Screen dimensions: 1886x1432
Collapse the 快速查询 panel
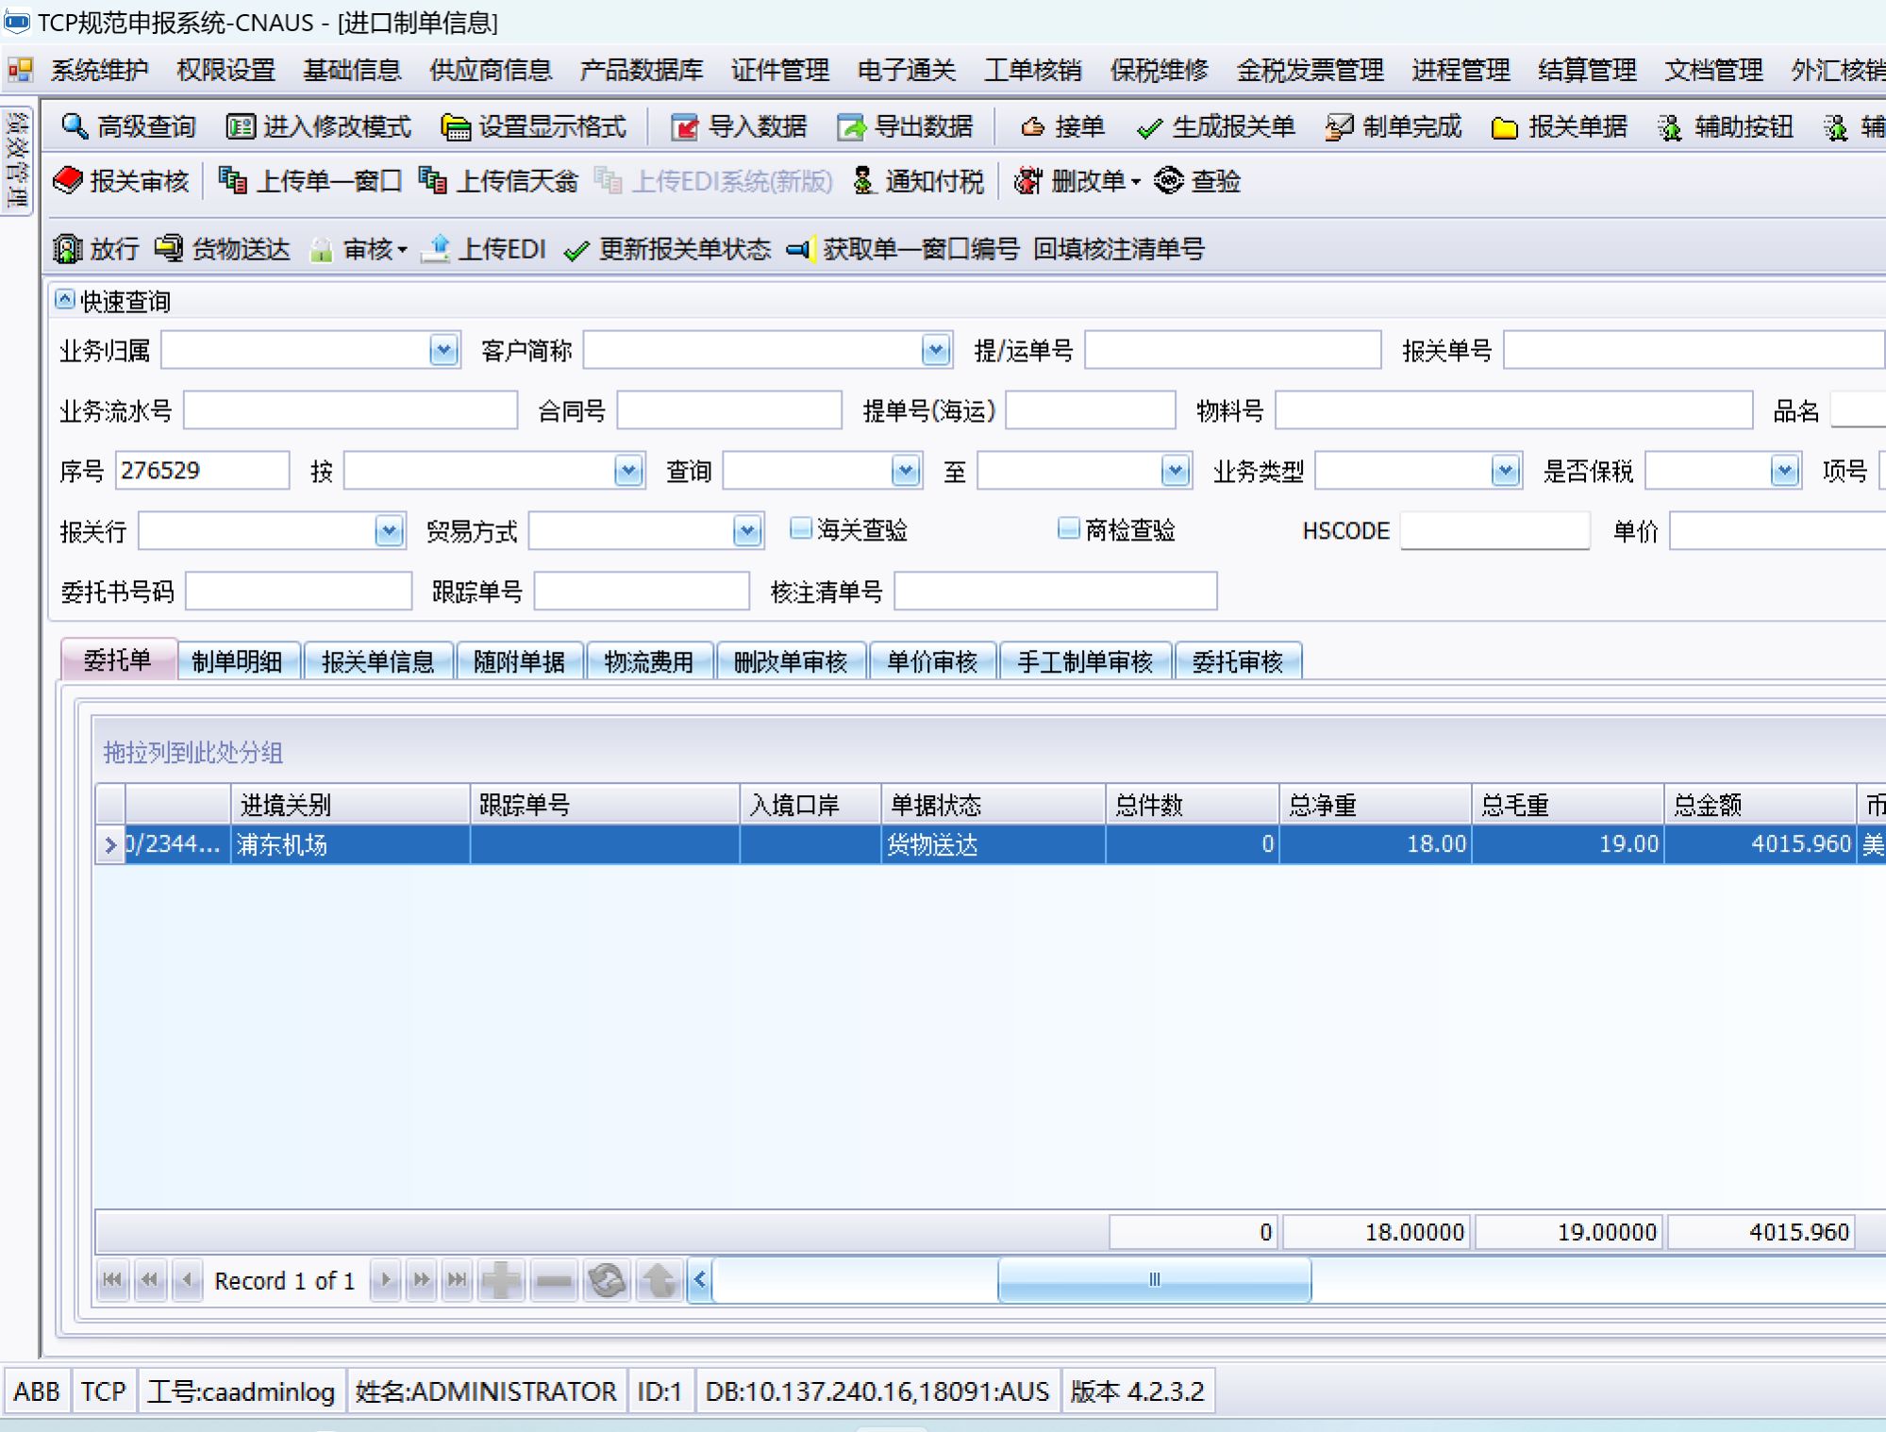coord(64,300)
